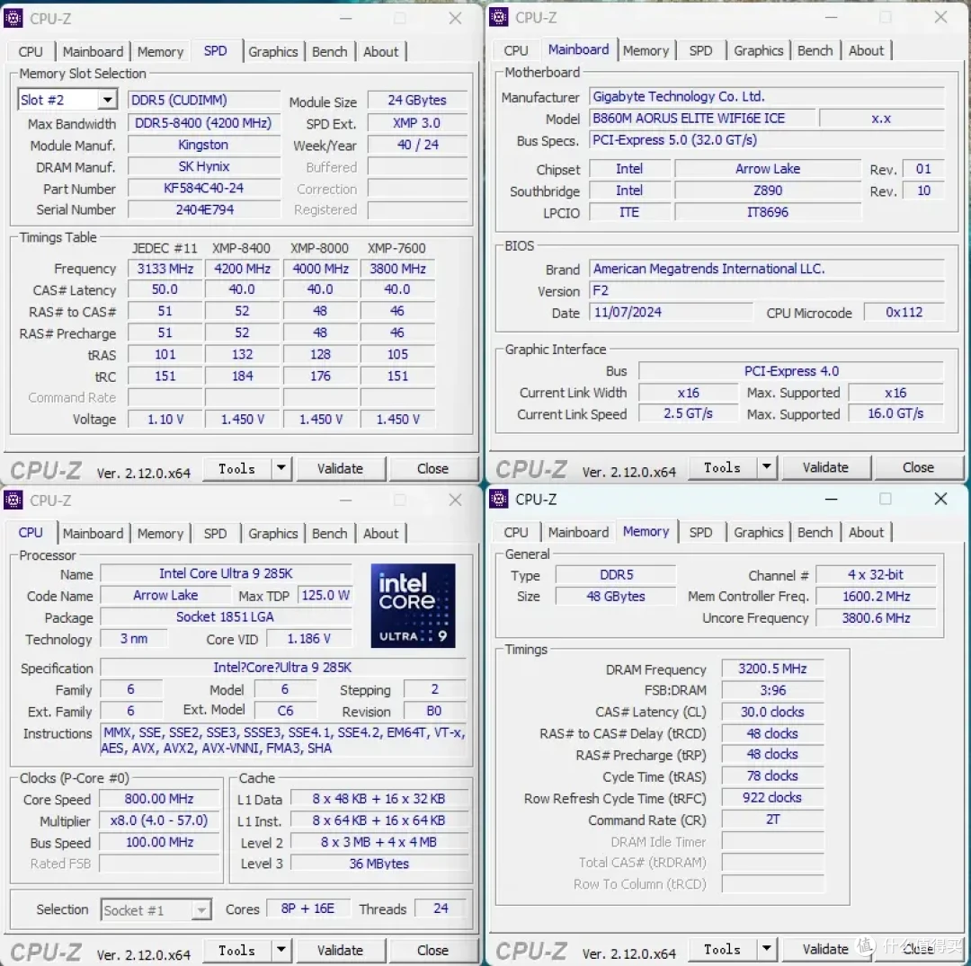Click Validate button in Memory window
The height and width of the screenshot is (966, 971).
pyautogui.click(x=825, y=949)
